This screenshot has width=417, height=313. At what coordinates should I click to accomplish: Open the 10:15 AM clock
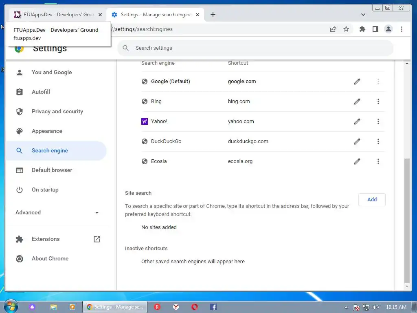coord(396,307)
